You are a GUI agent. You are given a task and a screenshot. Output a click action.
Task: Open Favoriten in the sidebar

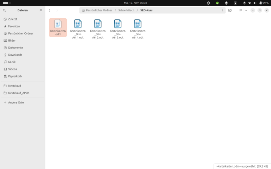pyautogui.click(x=14, y=26)
